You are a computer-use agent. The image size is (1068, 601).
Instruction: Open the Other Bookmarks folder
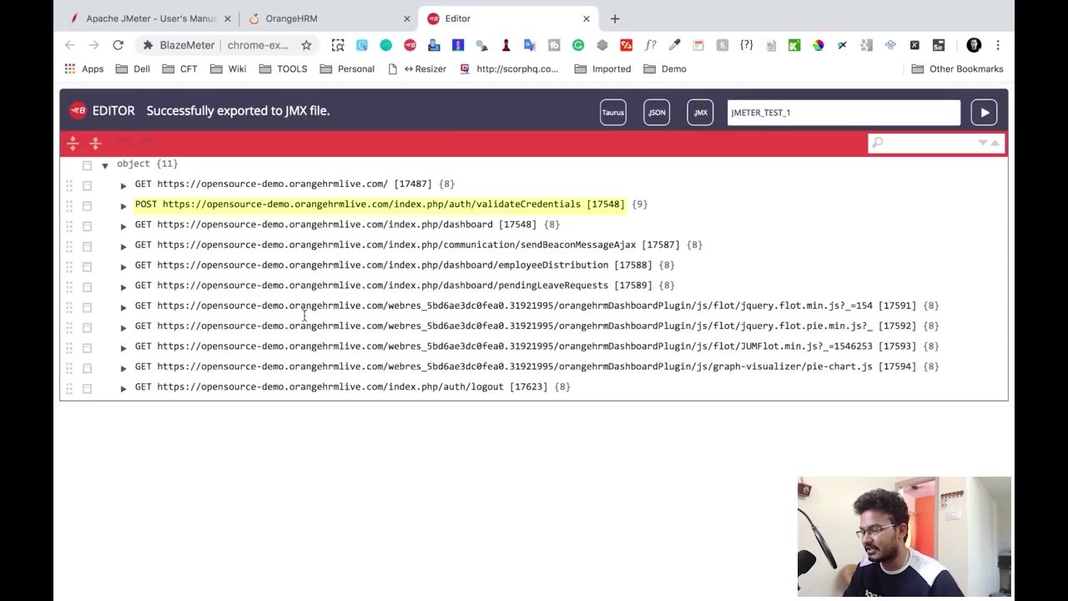point(957,69)
